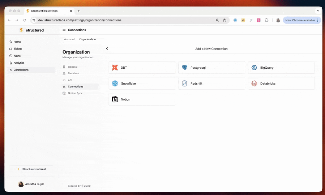Screen dimensions: 325x195
Task: Choose the Databricks connection card
Action: tap(281, 84)
